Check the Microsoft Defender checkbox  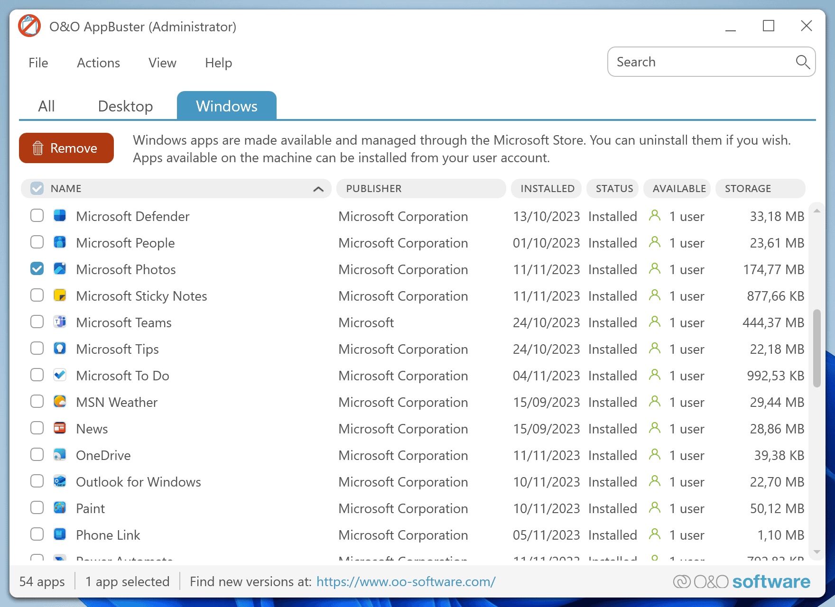[x=37, y=216]
